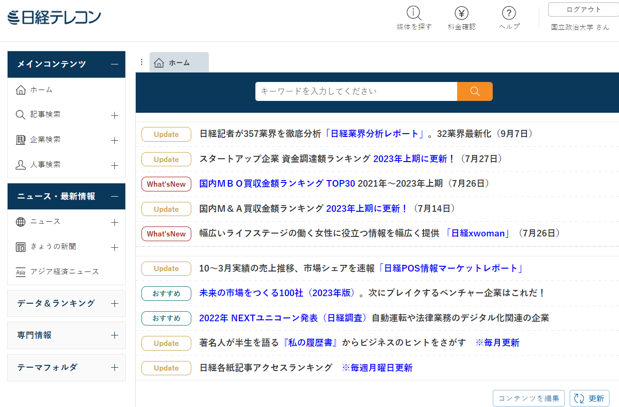
Task: Open 料金確認 yen icon
Action: 461,13
